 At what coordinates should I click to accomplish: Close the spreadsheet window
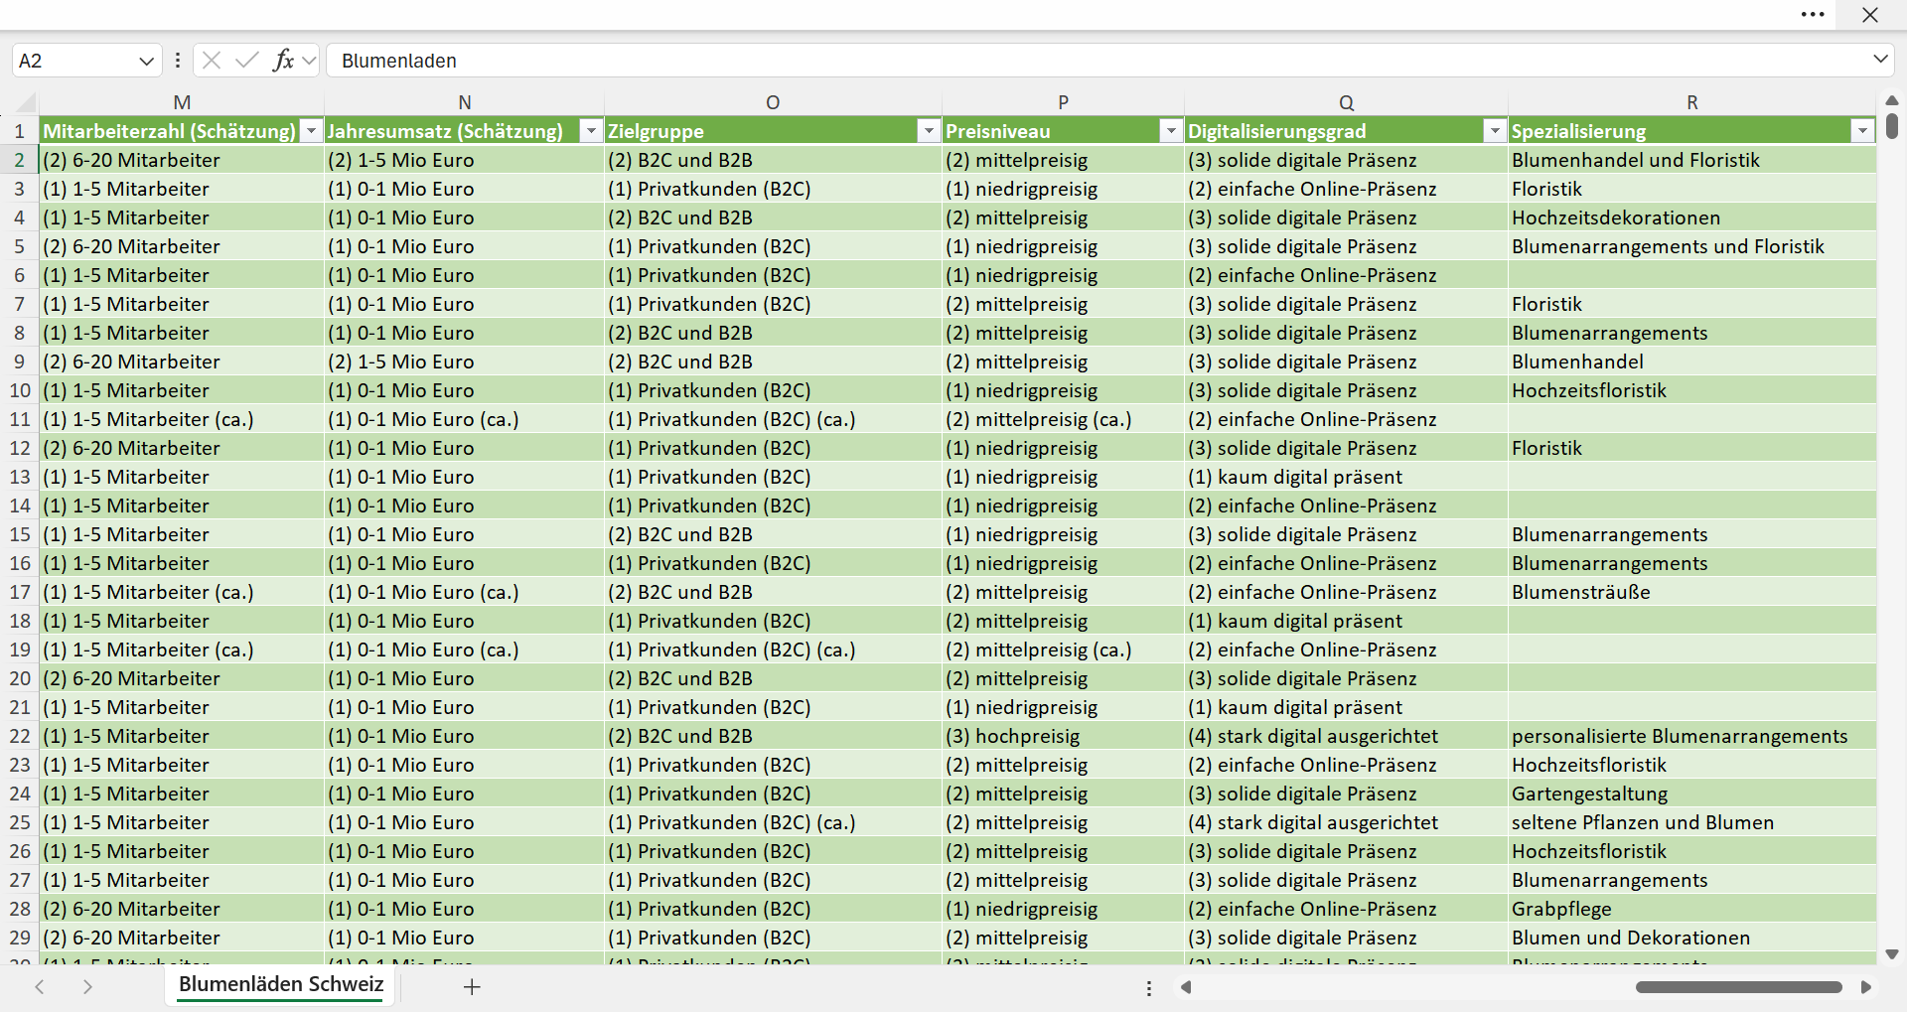point(1870,15)
